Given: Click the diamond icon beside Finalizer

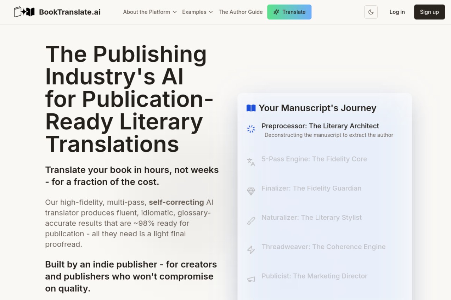Looking at the screenshot, I should [251, 191].
